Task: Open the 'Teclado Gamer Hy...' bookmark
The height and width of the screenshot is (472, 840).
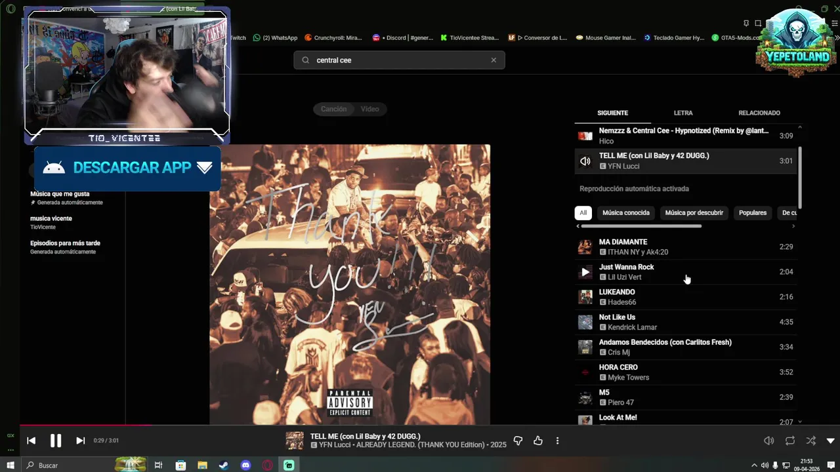Action: pos(674,38)
